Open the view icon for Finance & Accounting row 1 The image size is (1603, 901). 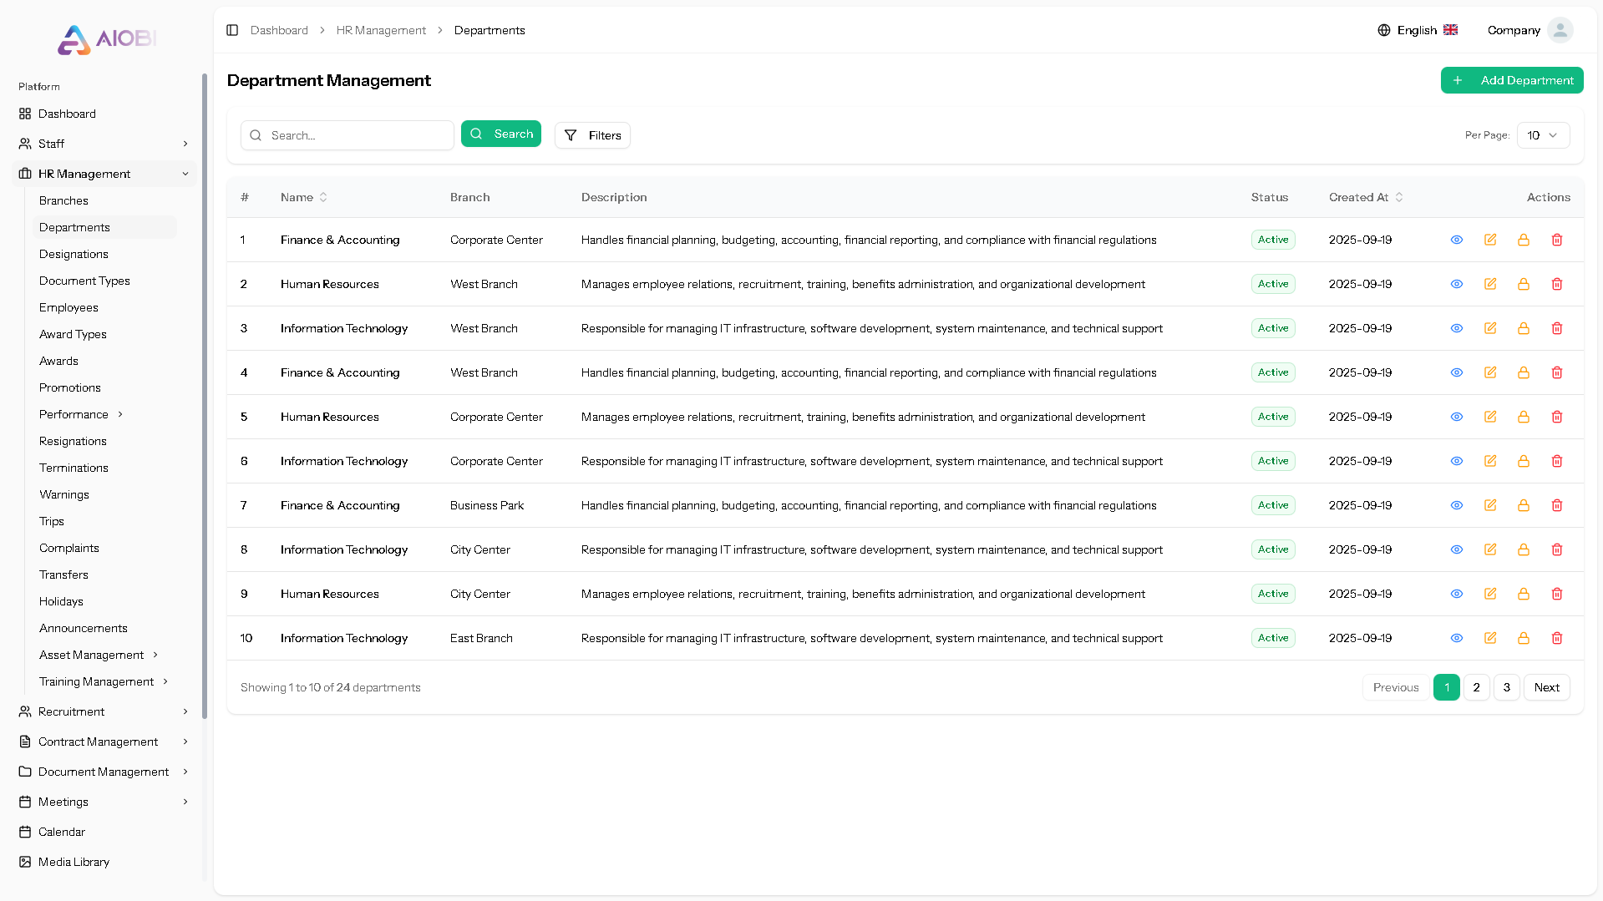[1457, 240]
